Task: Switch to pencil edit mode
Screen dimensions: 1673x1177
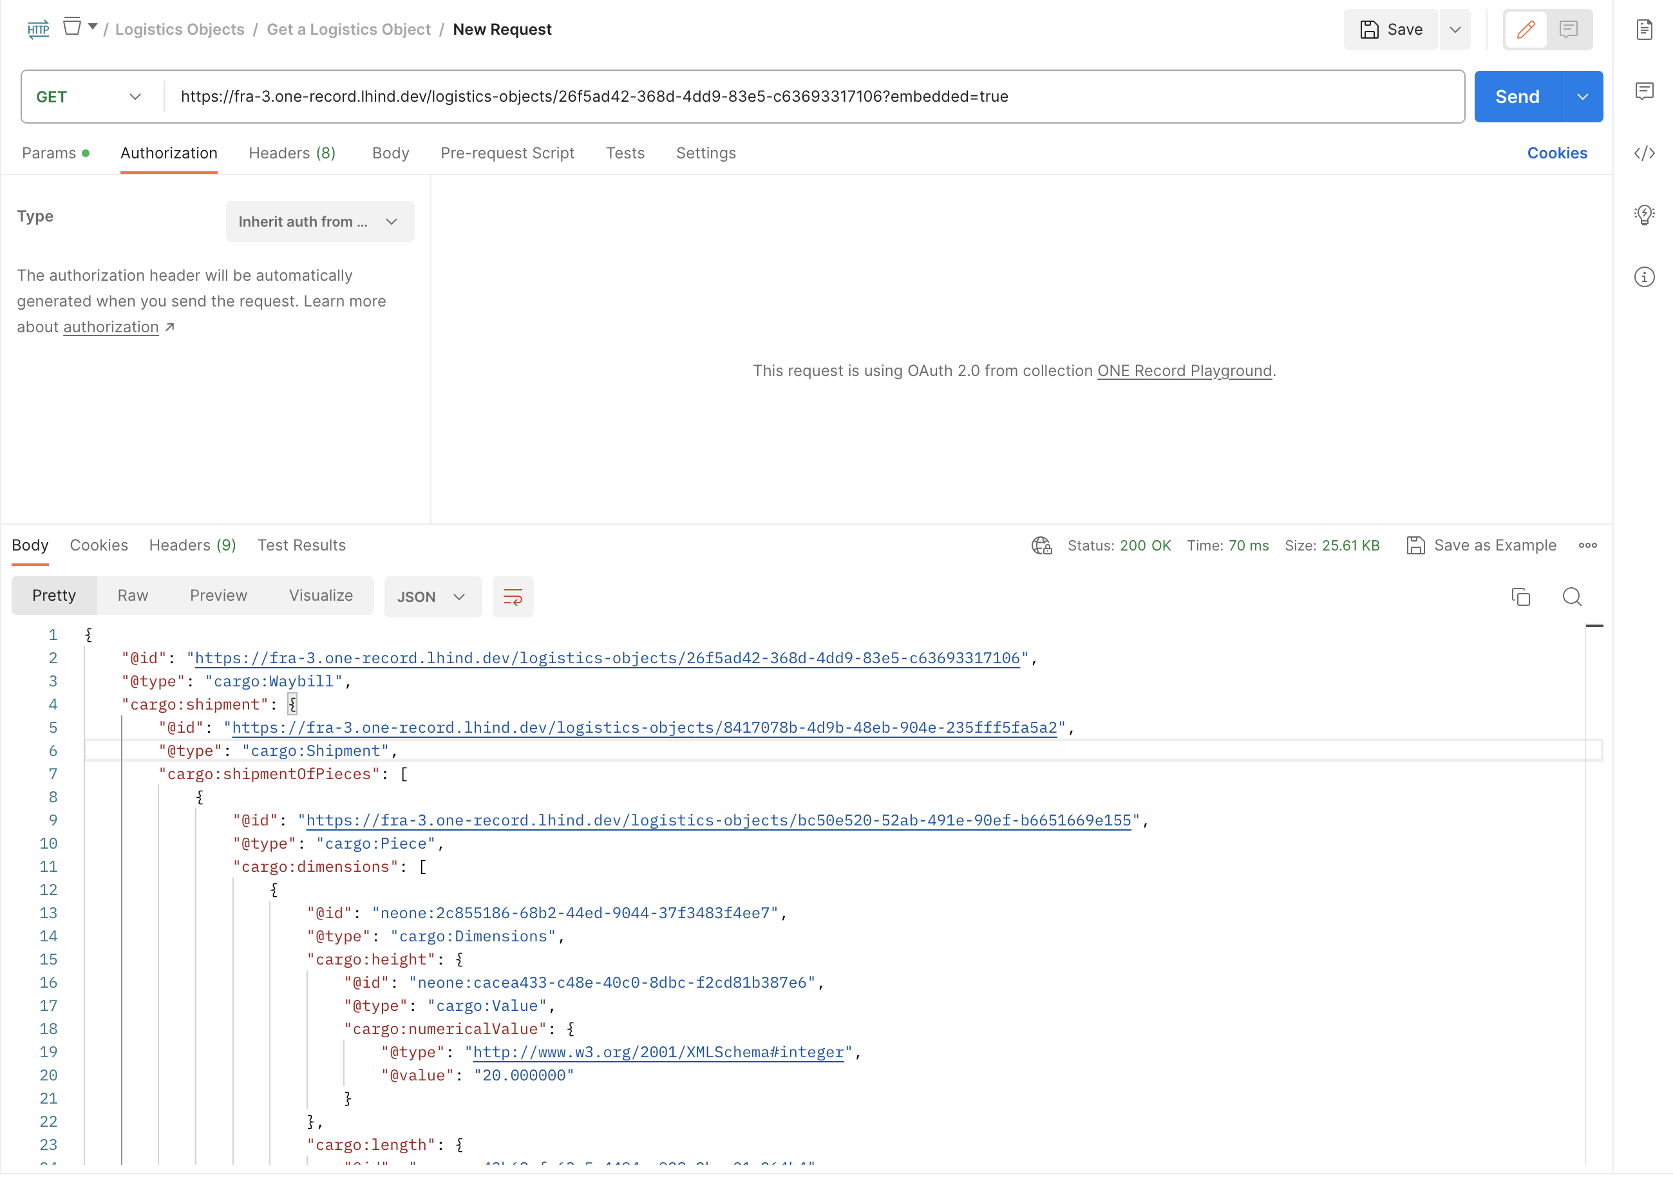Action: click(1526, 29)
